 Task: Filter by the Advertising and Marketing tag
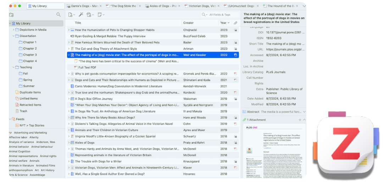click(30, 133)
